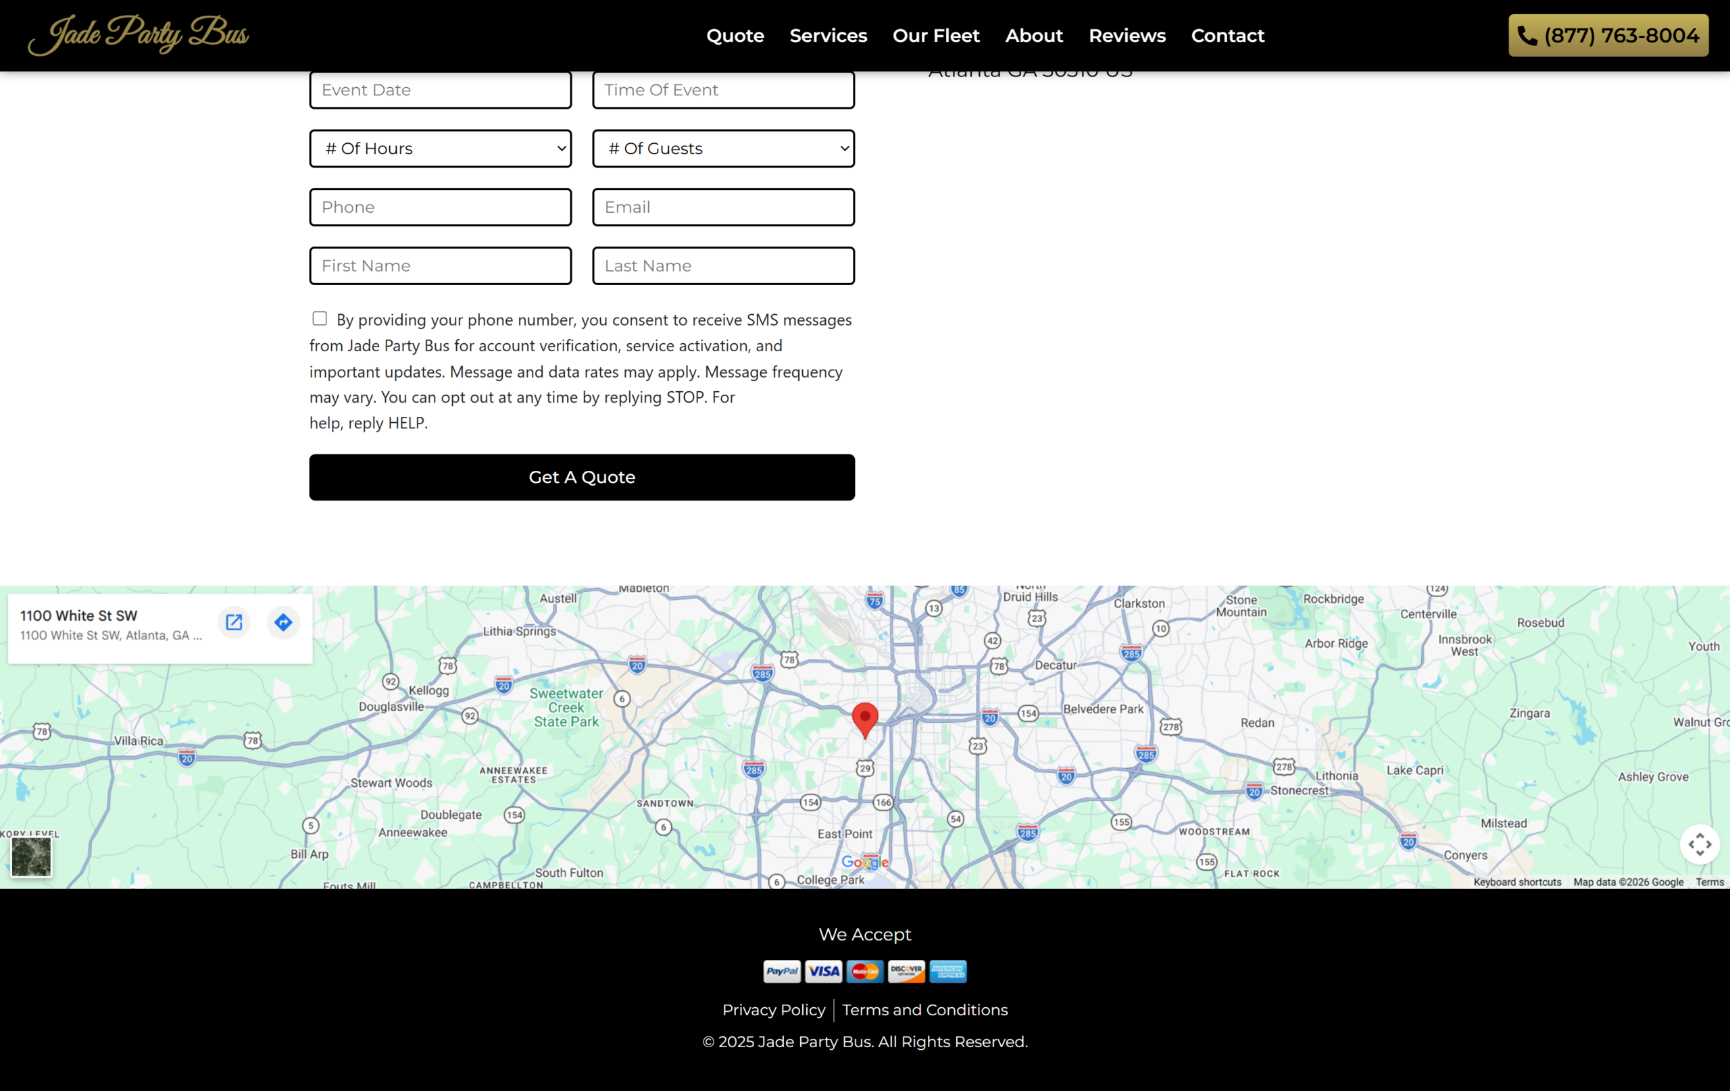The height and width of the screenshot is (1091, 1730).
Task: Go to Our Fleet page
Action: 935,35
